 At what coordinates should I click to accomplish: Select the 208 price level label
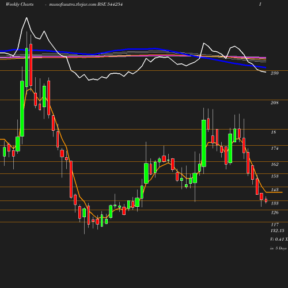click(x=274, y=103)
